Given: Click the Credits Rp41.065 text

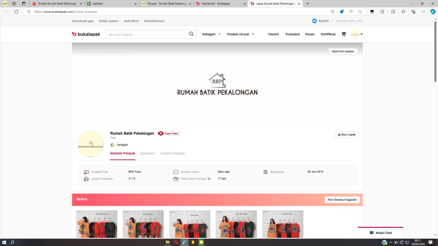Looking at the screenshot, I should point(349,21).
